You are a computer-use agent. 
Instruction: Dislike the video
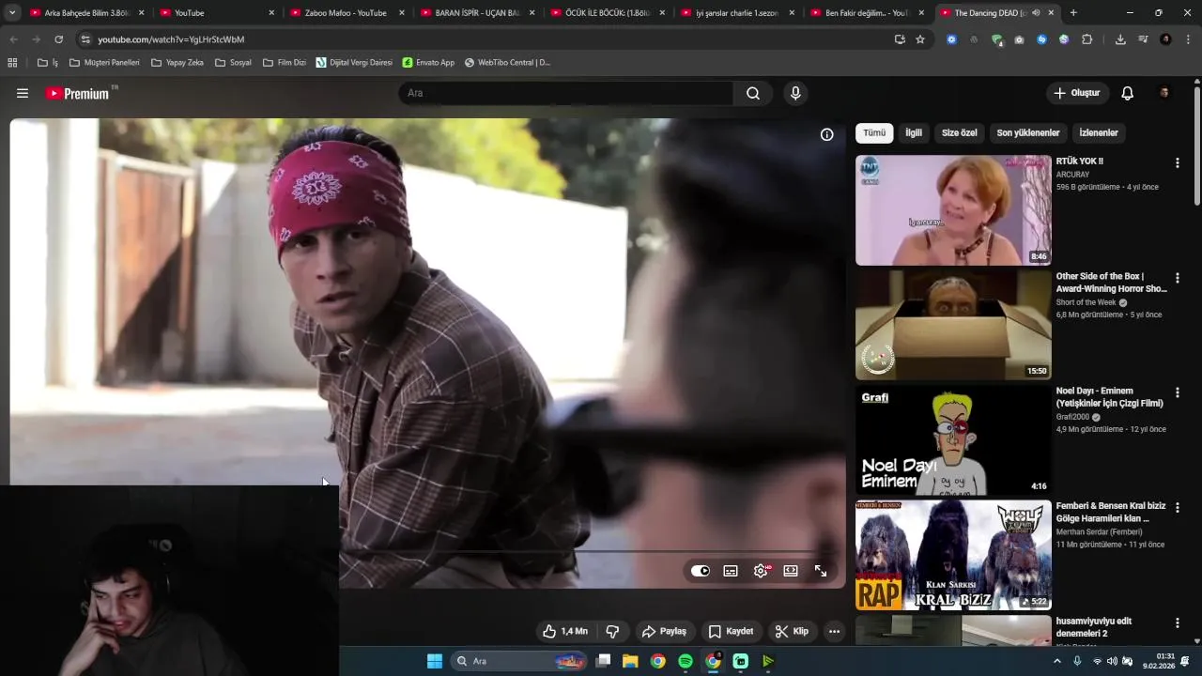click(612, 631)
